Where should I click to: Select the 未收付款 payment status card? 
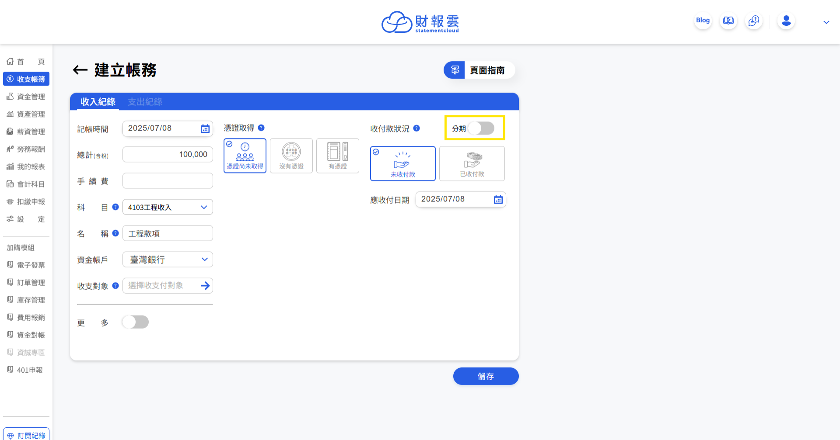(x=403, y=163)
